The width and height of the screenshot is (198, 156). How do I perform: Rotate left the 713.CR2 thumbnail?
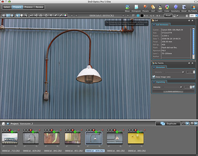click(x=4, y=146)
